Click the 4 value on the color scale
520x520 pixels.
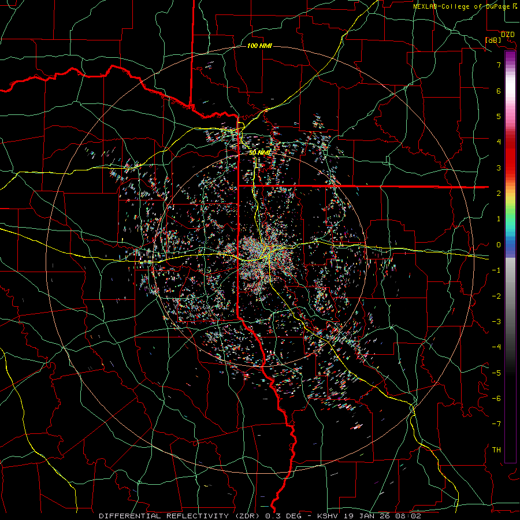pyautogui.click(x=499, y=142)
